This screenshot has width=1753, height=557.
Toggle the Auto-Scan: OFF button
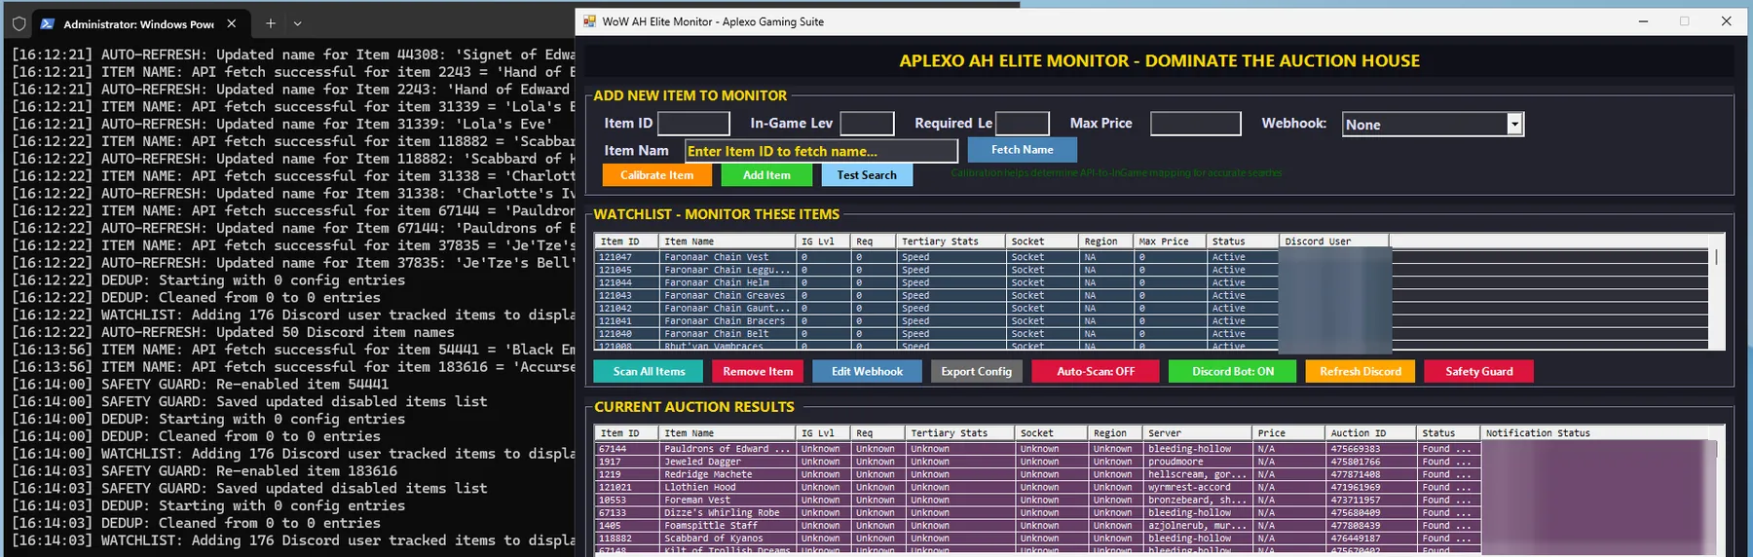tap(1096, 371)
